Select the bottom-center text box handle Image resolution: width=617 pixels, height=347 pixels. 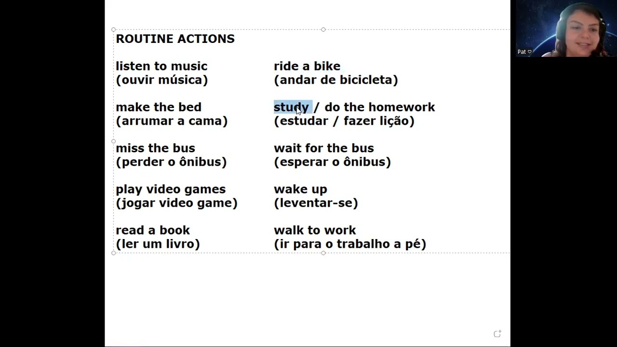(323, 253)
